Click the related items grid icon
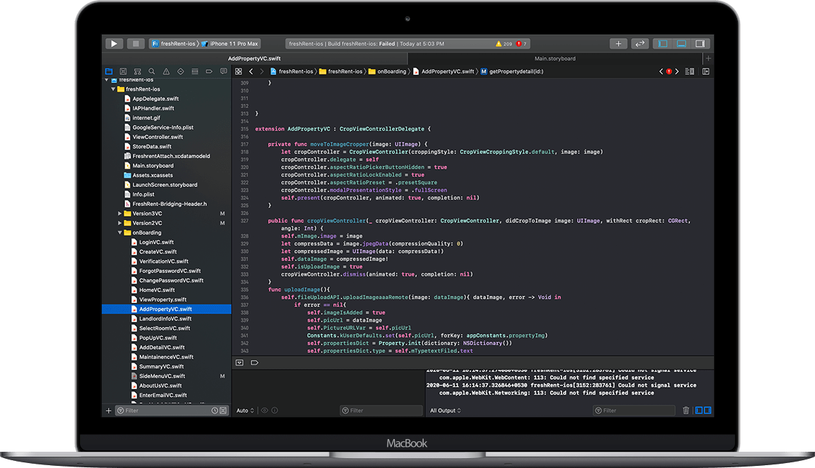This screenshot has width=815, height=468. pyautogui.click(x=239, y=71)
